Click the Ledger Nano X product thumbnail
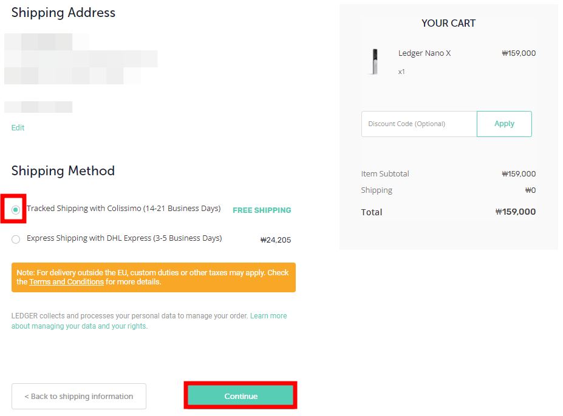 (x=375, y=62)
